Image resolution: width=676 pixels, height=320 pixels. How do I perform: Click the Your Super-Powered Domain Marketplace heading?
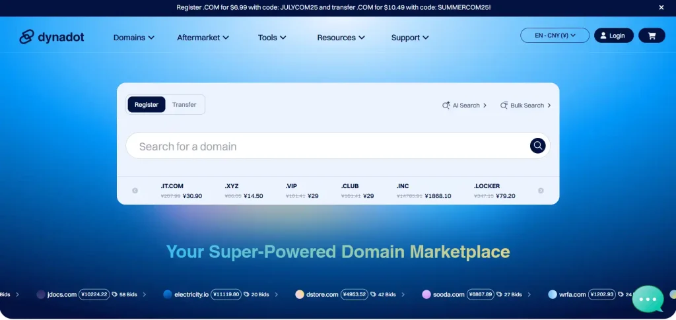(338, 251)
